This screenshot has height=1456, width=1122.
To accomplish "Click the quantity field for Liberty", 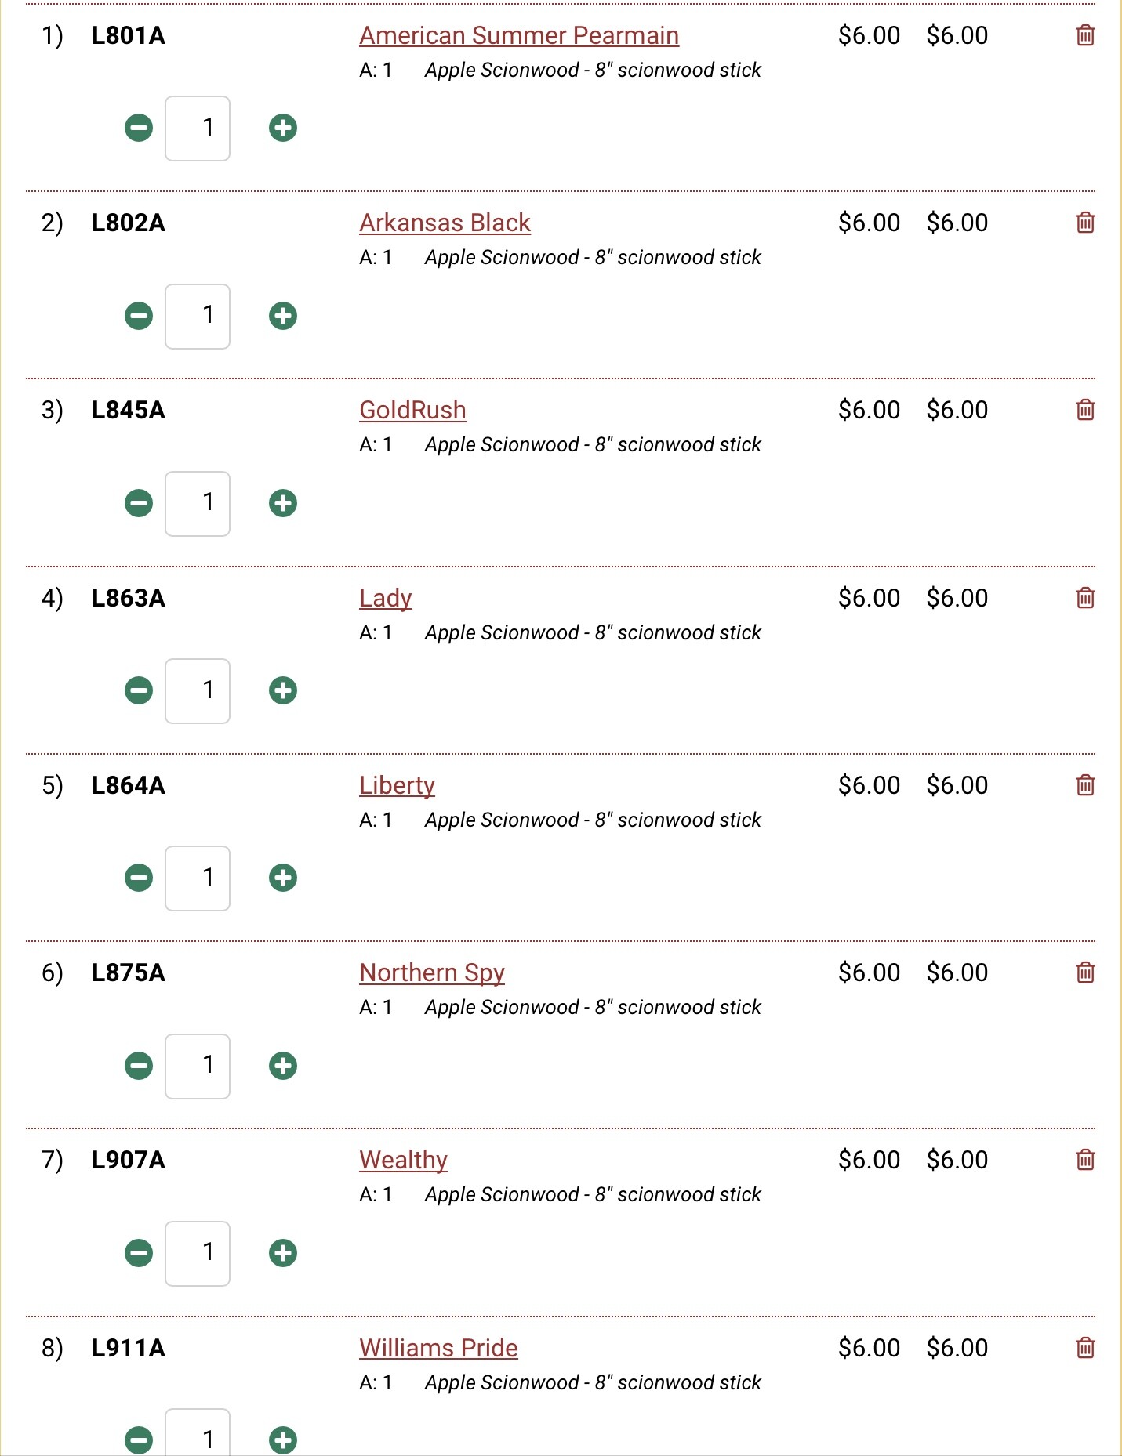I will click(x=198, y=878).
